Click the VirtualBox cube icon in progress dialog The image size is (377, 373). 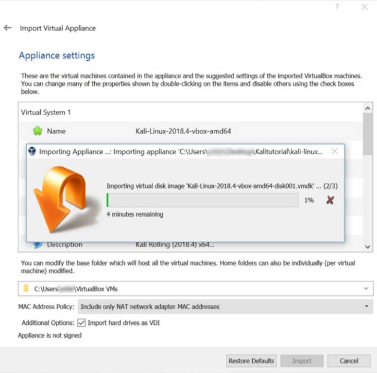32,151
